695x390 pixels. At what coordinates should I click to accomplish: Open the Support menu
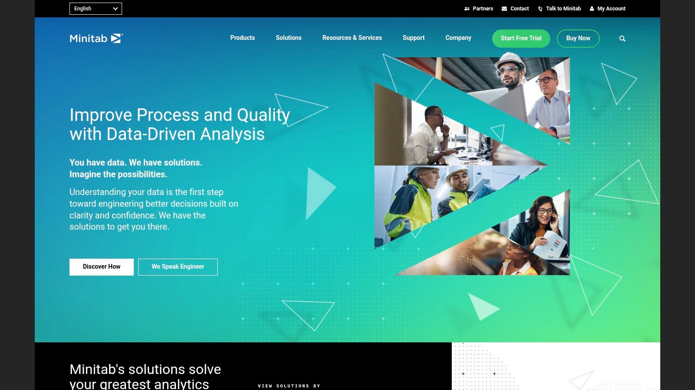(x=414, y=38)
